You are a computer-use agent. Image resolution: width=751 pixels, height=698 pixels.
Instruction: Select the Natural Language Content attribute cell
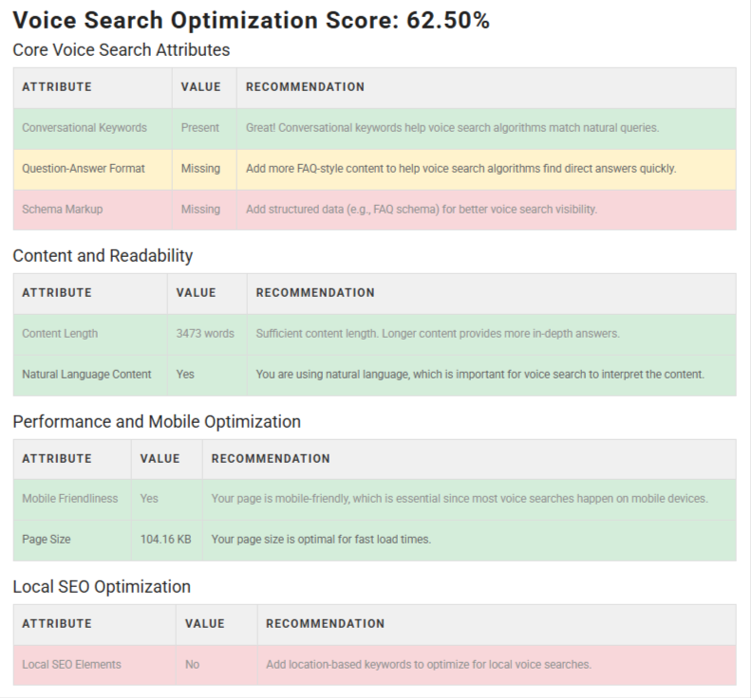86,375
